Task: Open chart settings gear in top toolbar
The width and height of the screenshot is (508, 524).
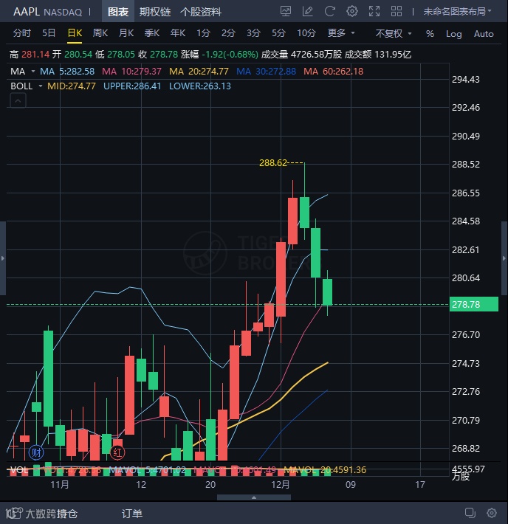Action: [x=351, y=11]
